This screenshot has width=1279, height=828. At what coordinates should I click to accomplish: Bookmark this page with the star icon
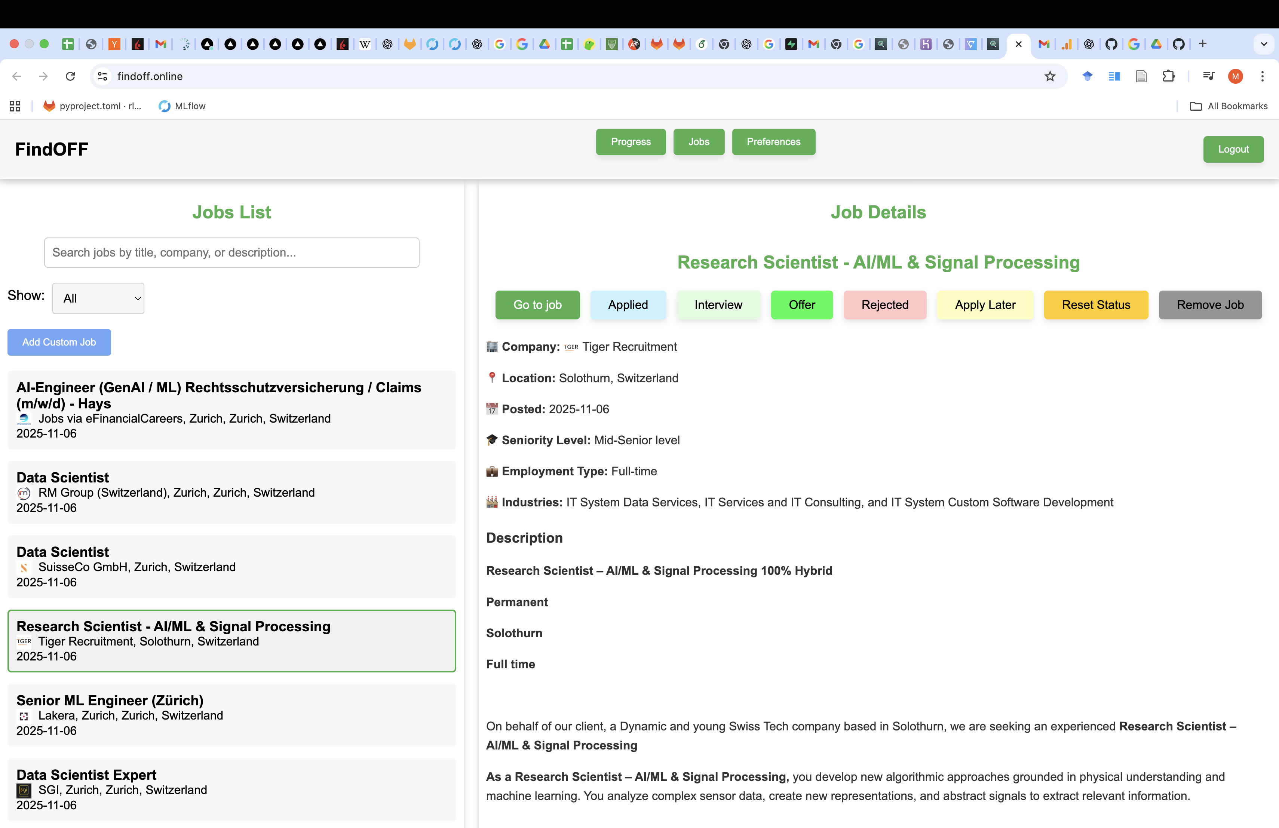[x=1049, y=76]
